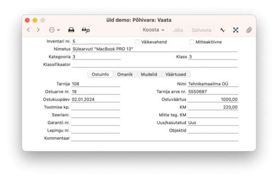The height and width of the screenshot is (180, 278).
Task: Click the empty Seerianr. field
Action: coord(95,115)
